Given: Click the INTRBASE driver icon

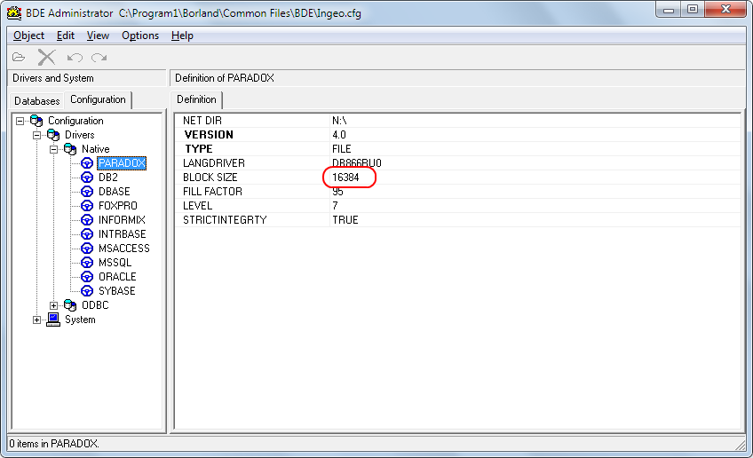Looking at the screenshot, I should (87, 234).
